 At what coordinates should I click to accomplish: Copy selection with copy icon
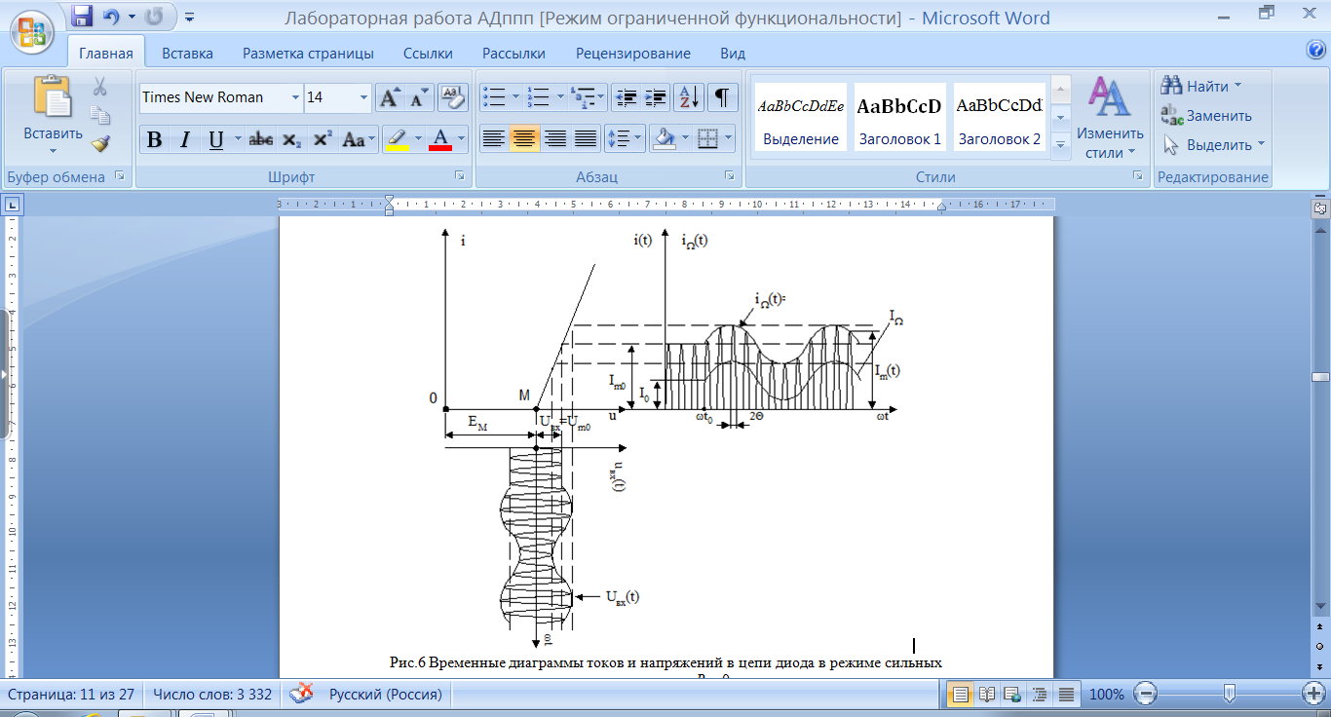coord(99,115)
